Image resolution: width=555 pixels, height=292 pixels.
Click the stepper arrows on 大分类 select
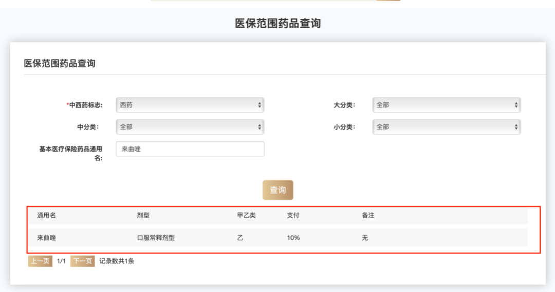tap(516, 105)
